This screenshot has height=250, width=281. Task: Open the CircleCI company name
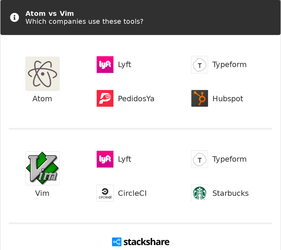[132, 193]
